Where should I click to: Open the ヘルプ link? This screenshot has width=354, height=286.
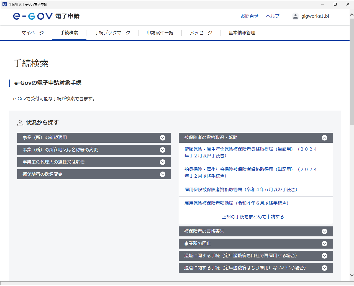pyautogui.click(x=273, y=16)
